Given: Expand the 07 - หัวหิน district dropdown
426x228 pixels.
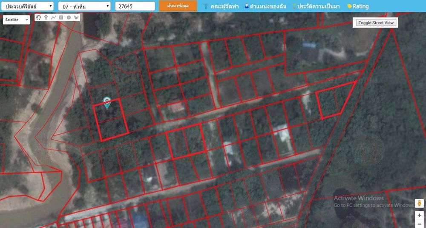Looking at the screenshot, I should tap(84, 6).
